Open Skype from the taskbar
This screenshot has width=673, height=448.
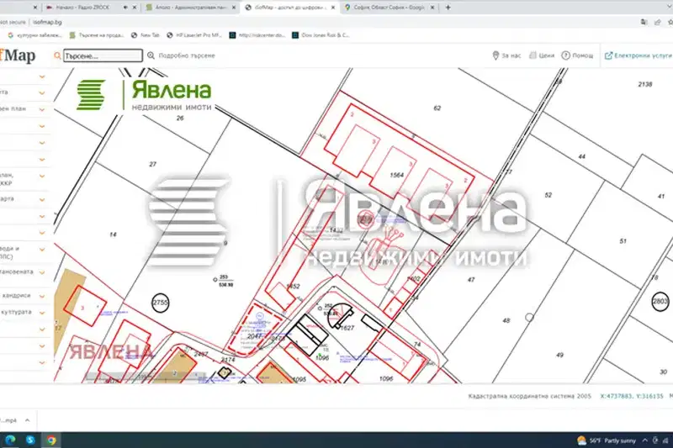point(30,440)
